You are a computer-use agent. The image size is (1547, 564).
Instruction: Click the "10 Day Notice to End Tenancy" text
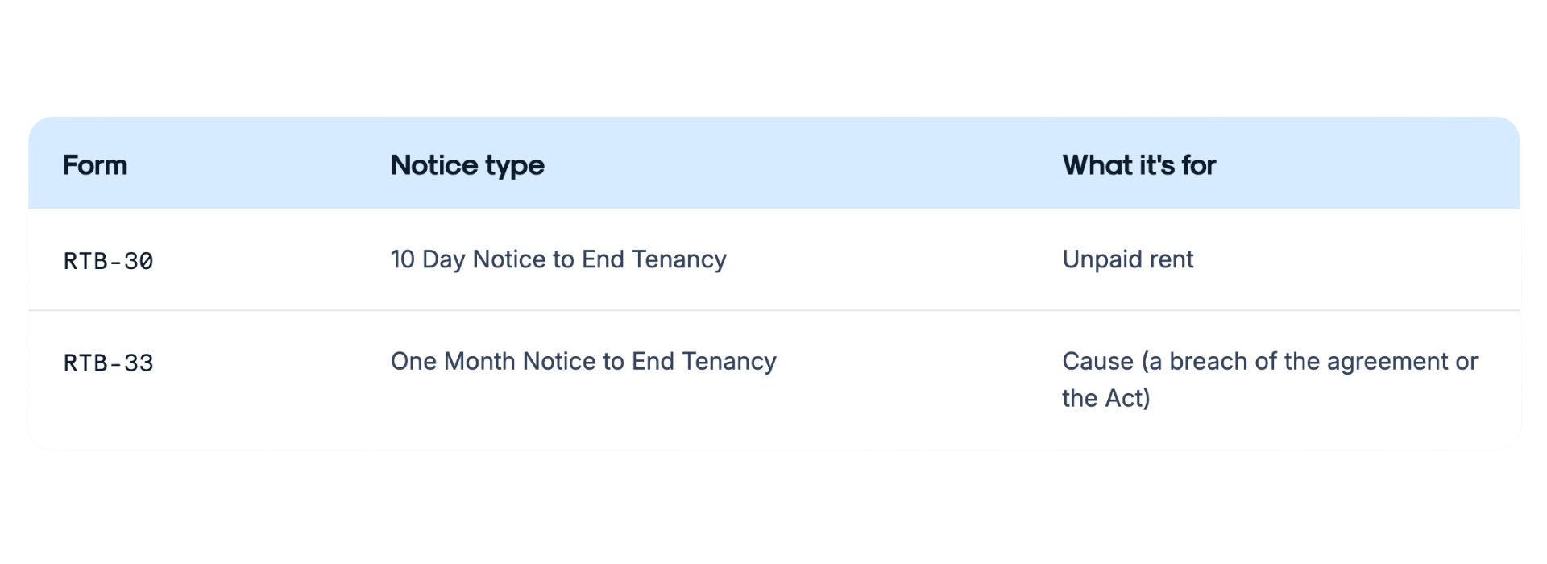(558, 260)
